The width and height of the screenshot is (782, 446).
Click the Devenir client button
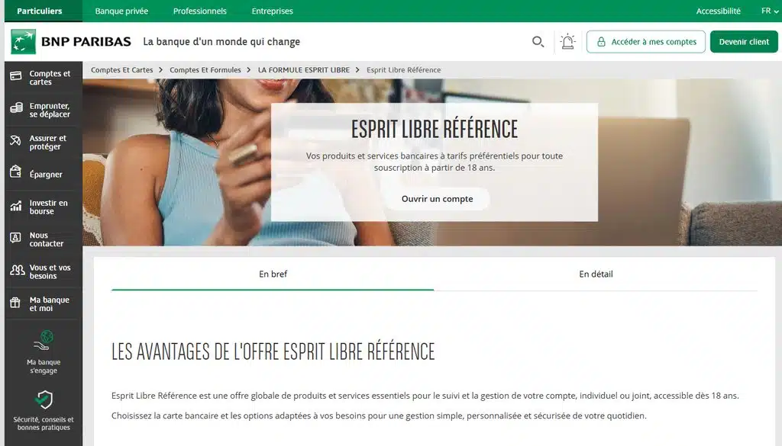744,42
